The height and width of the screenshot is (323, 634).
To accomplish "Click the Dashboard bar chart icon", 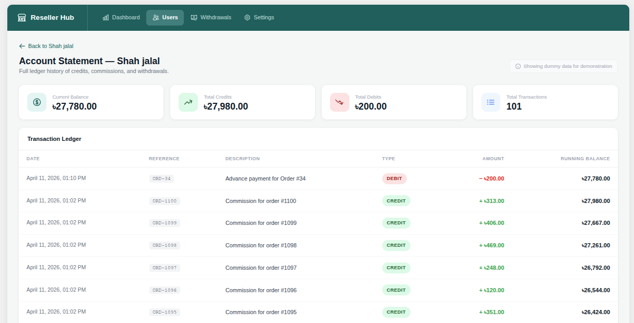I will (106, 18).
